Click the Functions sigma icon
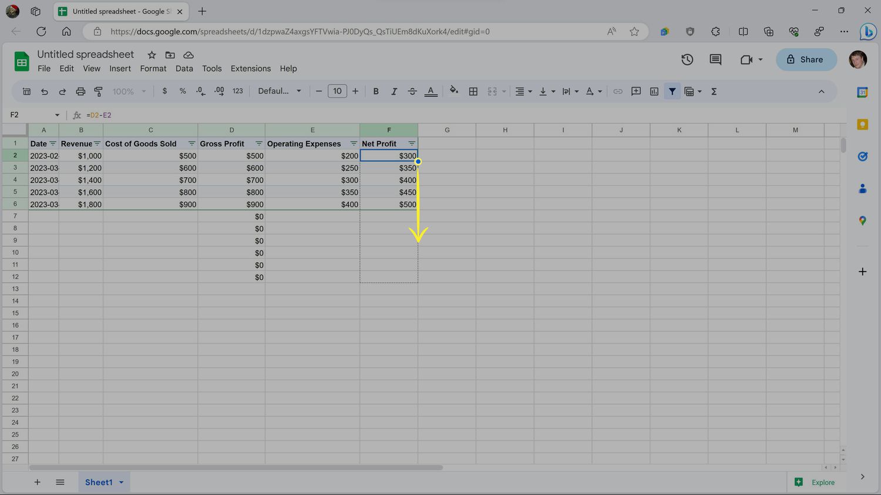 (x=714, y=91)
